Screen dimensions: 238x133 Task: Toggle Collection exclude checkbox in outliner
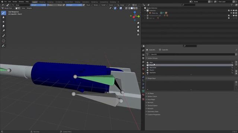click(x=229, y=11)
